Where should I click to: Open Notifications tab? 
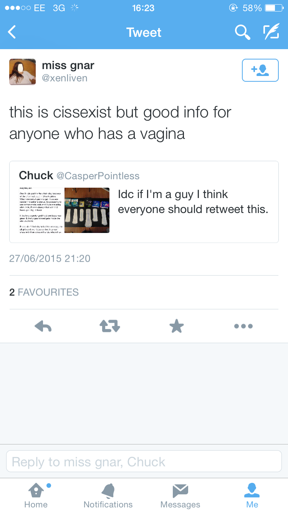(108, 495)
